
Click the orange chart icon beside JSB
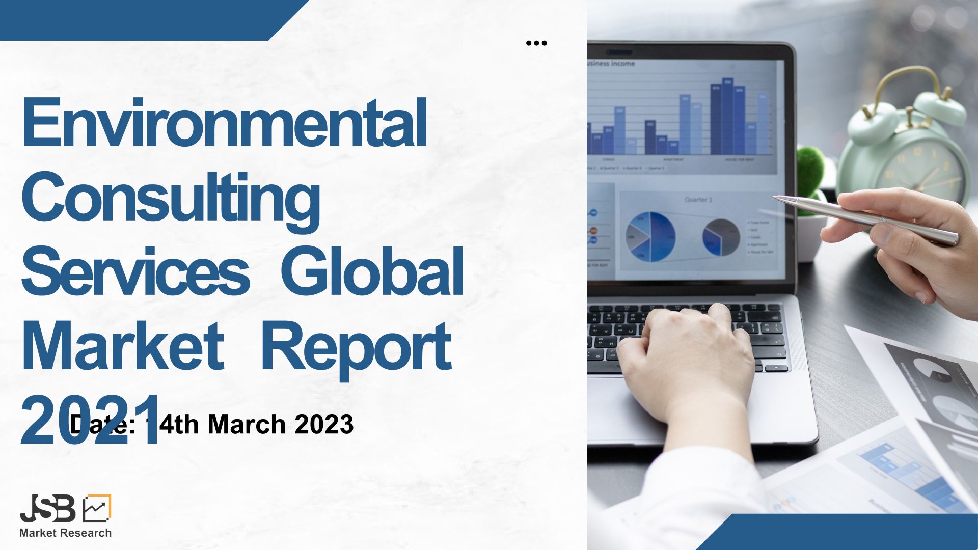click(x=97, y=508)
